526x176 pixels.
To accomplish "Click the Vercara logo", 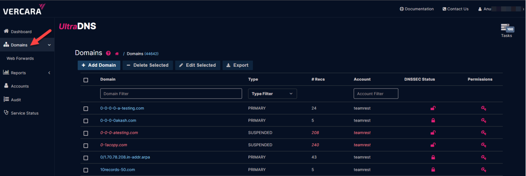I will tap(24, 9).
